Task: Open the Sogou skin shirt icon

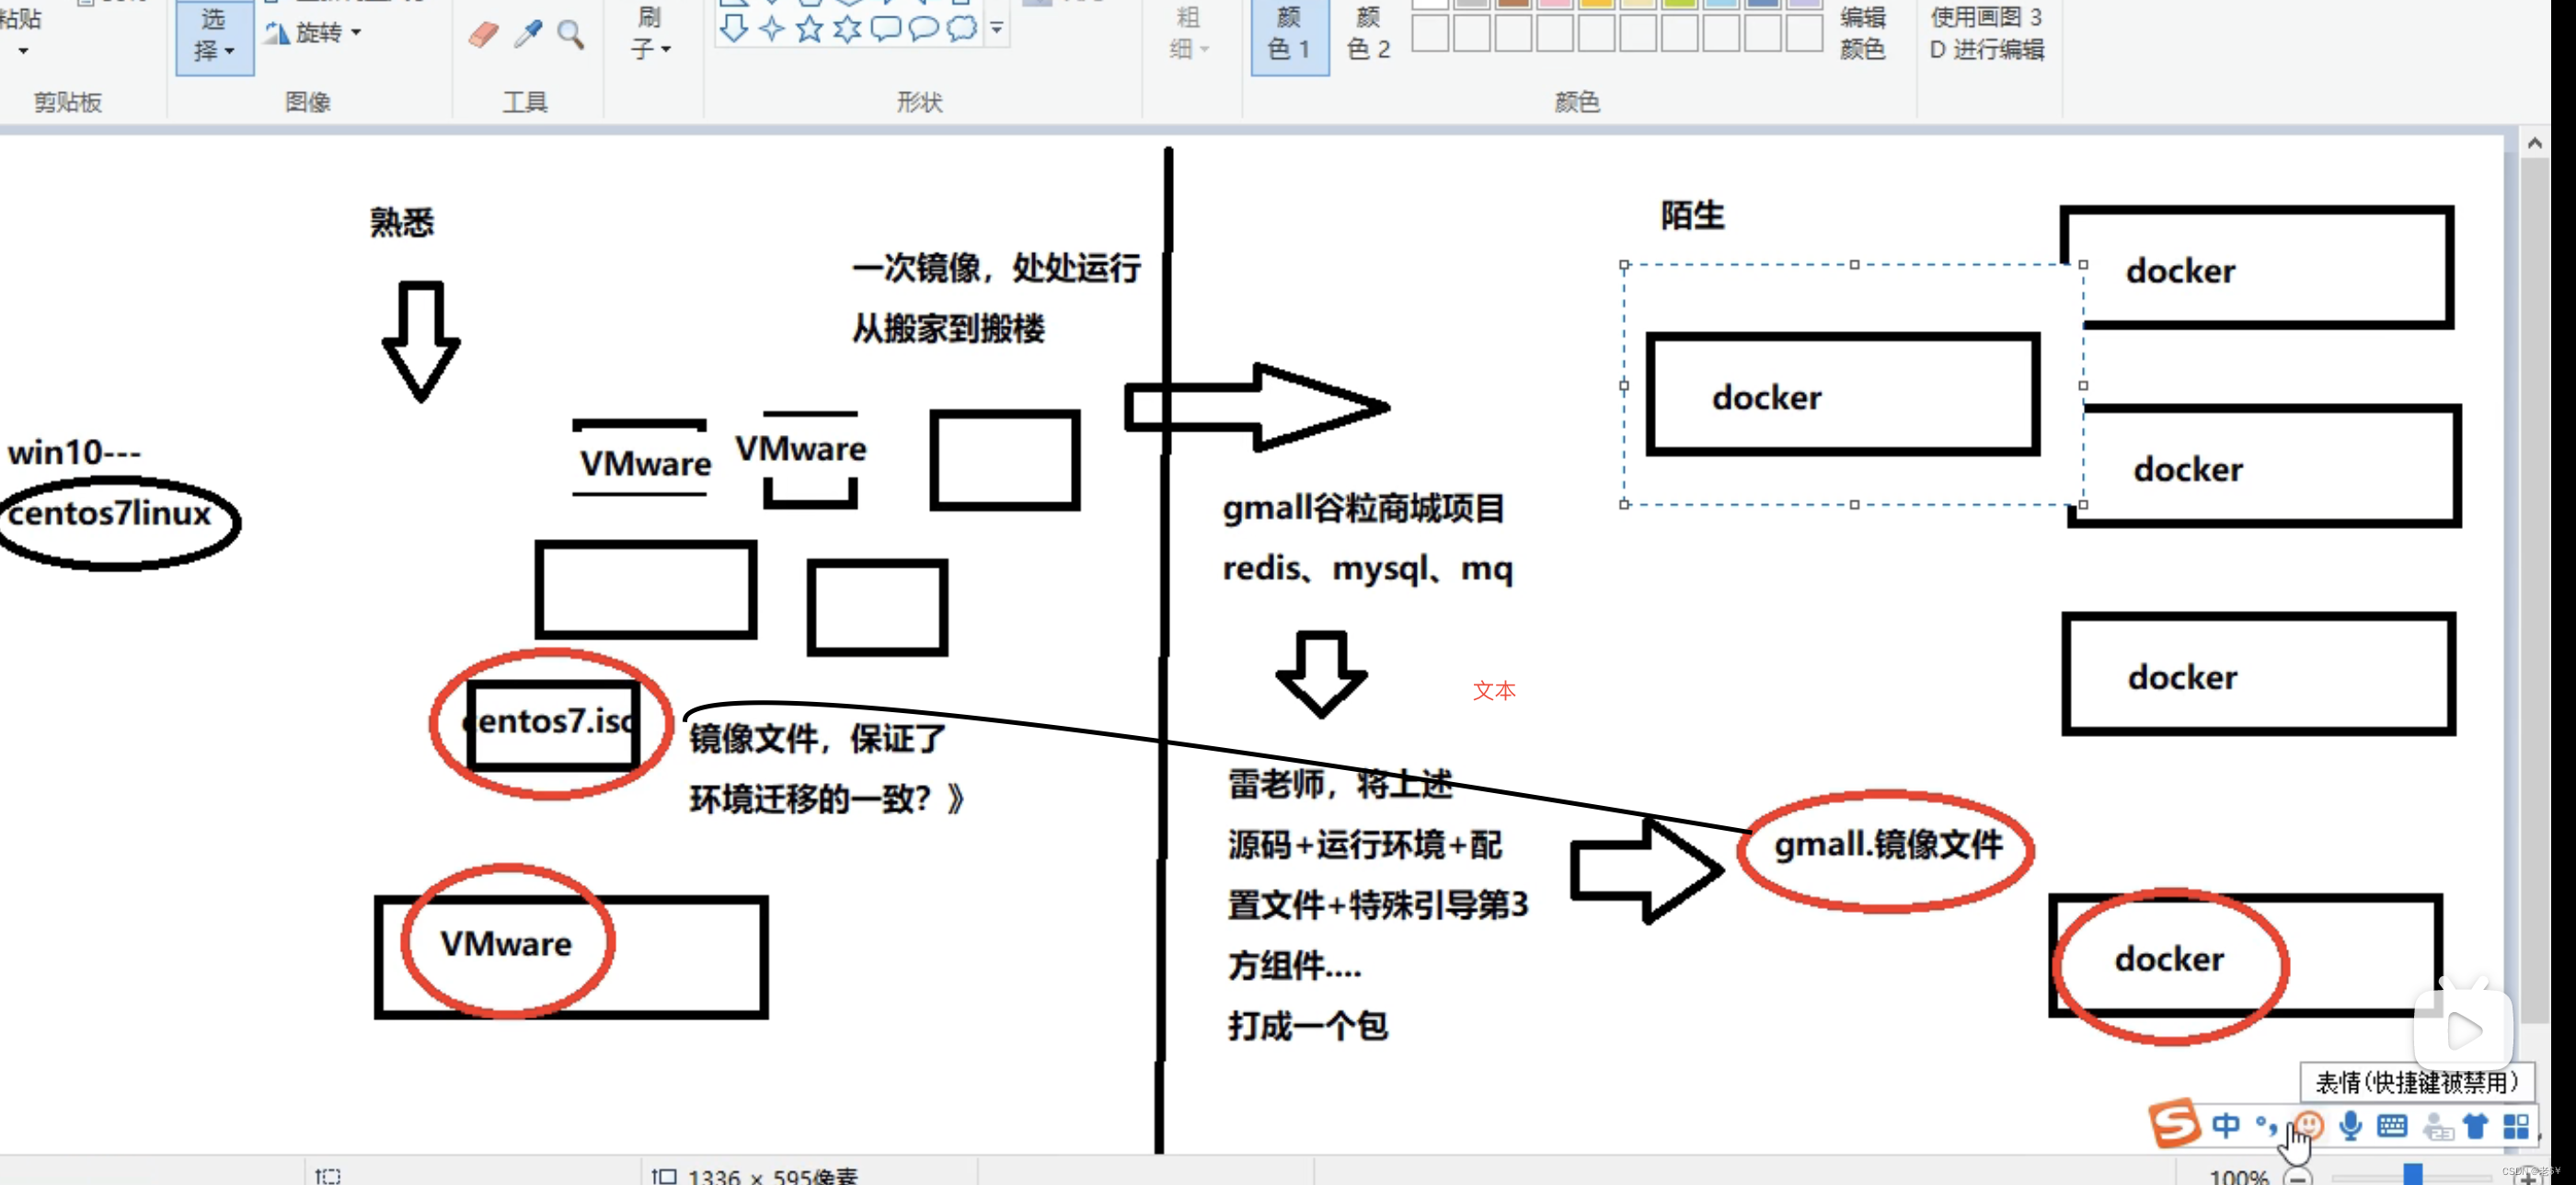Action: click(2476, 1126)
